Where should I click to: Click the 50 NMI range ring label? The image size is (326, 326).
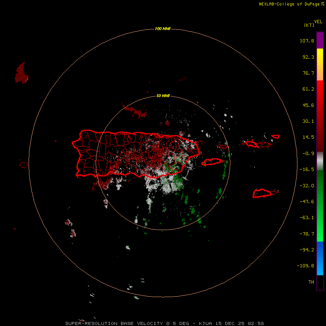coord(163,96)
